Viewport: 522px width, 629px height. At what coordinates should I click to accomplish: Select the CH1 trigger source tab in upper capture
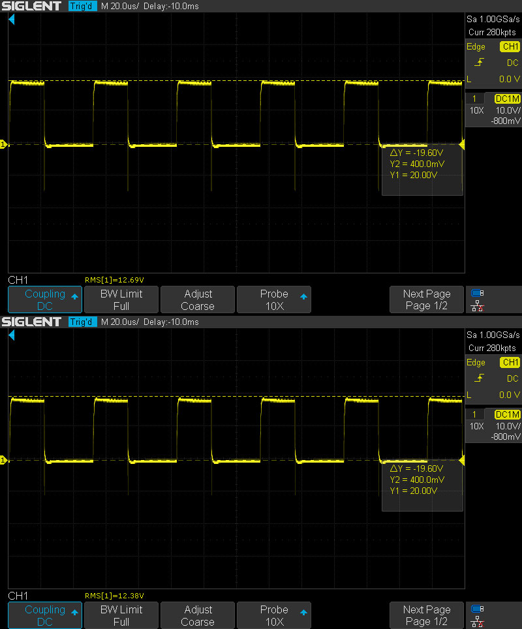click(509, 47)
